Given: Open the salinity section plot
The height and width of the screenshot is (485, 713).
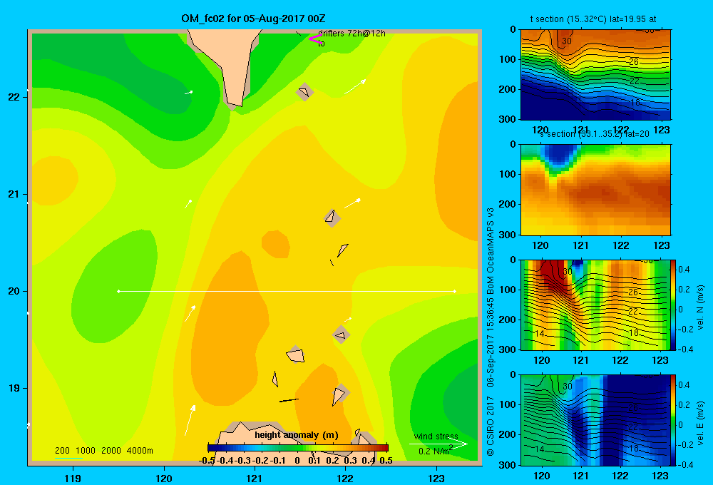Looking at the screenshot, I should tap(595, 190).
